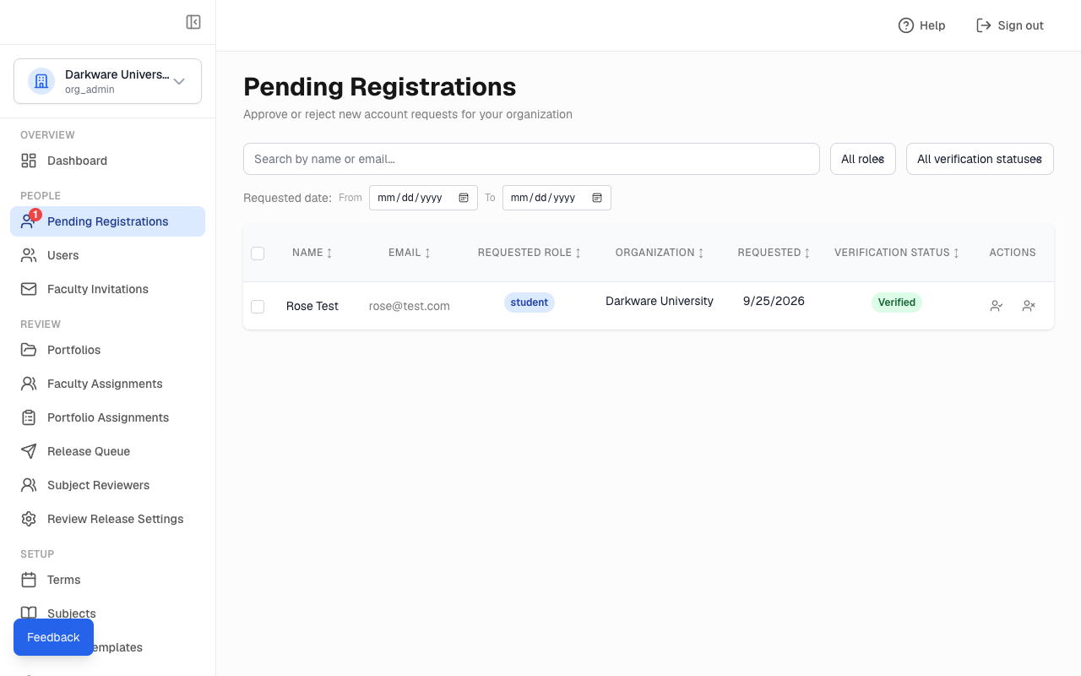This screenshot has height=676, width=1081.
Task: Open the From date calendar picker icon
Action: click(x=464, y=198)
